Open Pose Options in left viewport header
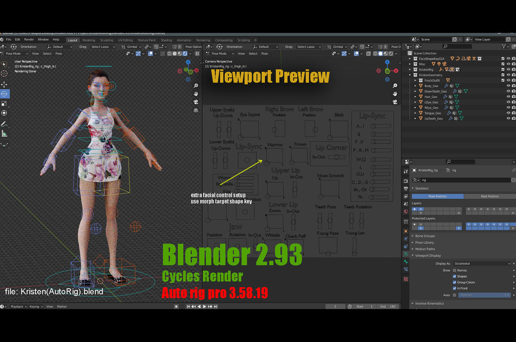The height and width of the screenshot is (342, 516). [193, 47]
